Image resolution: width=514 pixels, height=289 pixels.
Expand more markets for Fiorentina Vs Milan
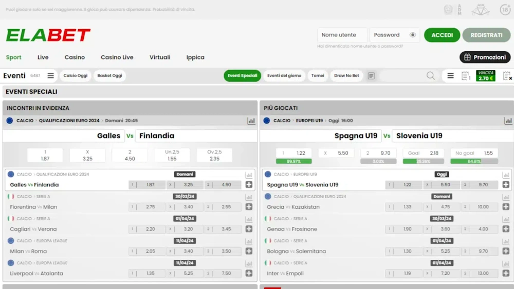point(249,207)
